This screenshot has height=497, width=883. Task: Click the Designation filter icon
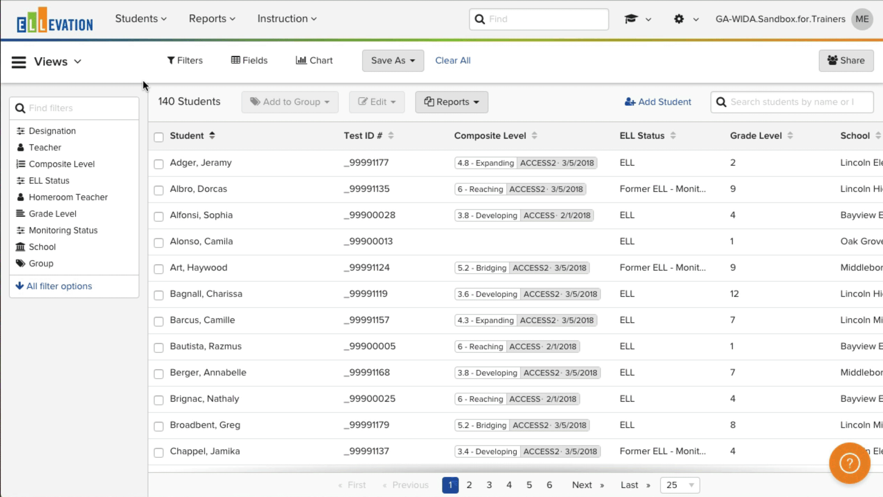tap(21, 131)
